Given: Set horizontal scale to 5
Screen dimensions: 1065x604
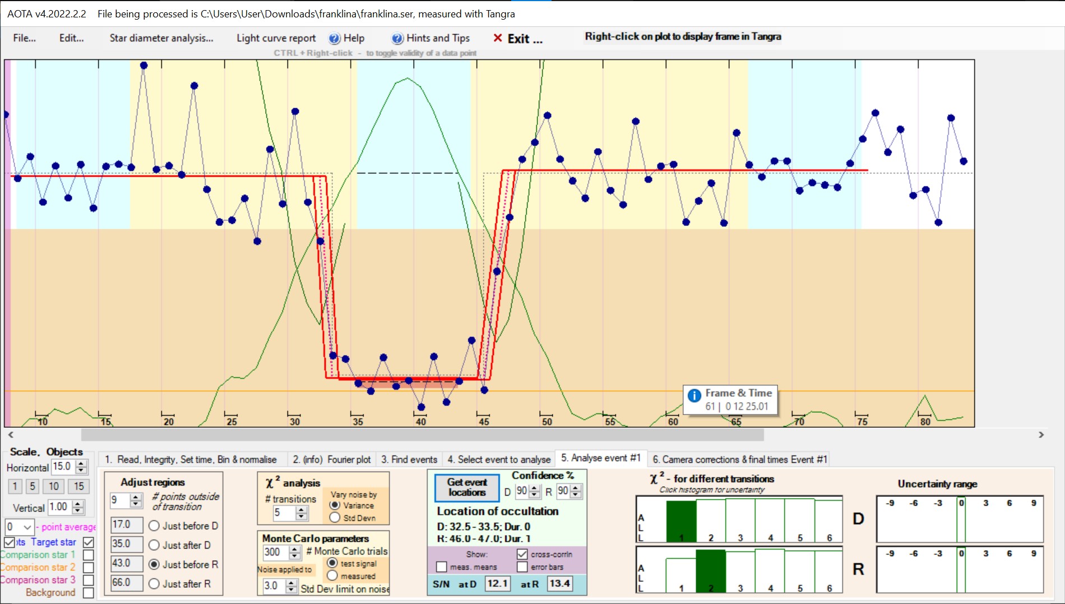Looking at the screenshot, I should [x=33, y=487].
